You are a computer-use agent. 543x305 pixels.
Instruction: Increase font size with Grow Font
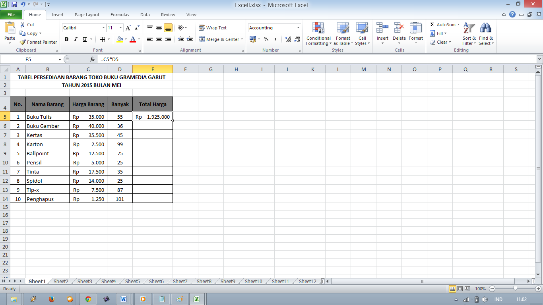[128, 28]
